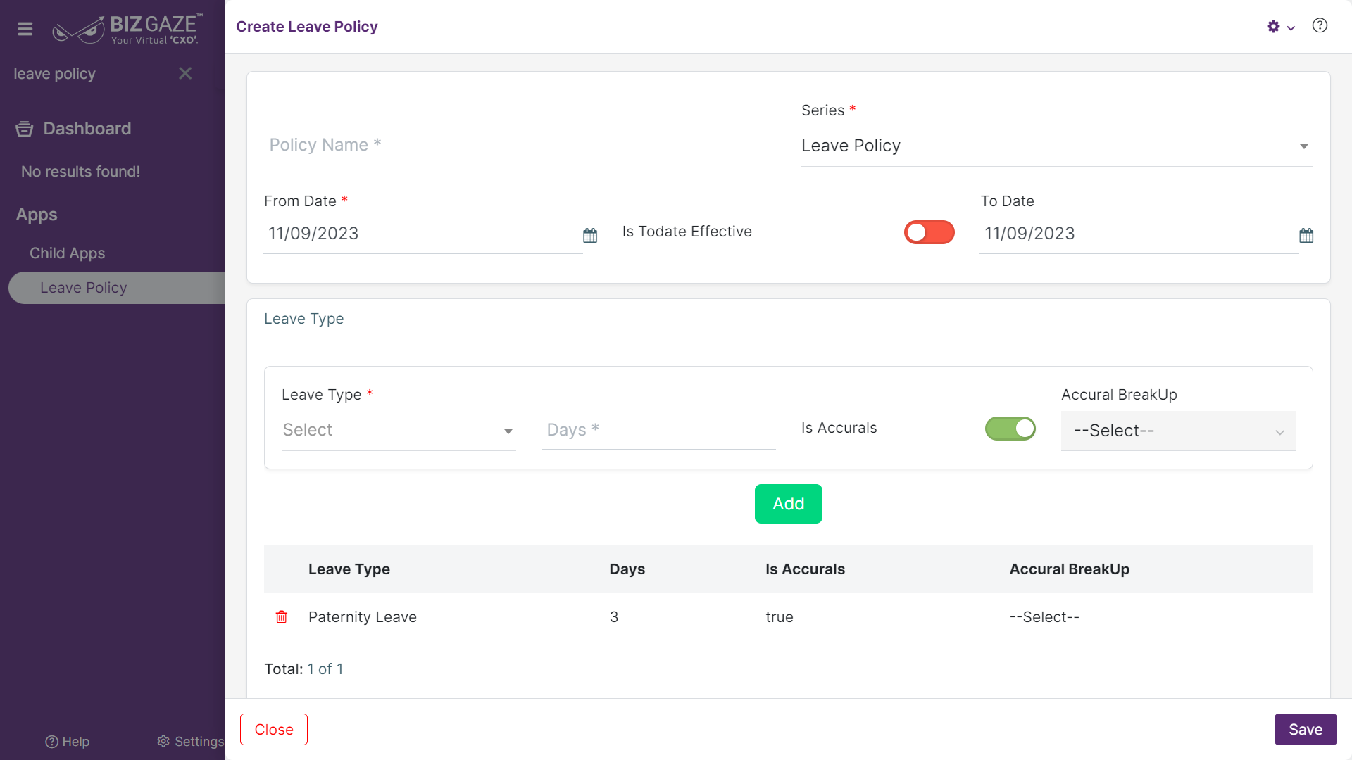Delete the Paternity Leave row
This screenshot has width=1352, height=760.
click(282, 617)
